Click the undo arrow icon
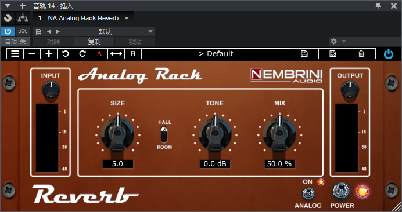 pos(66,54)
